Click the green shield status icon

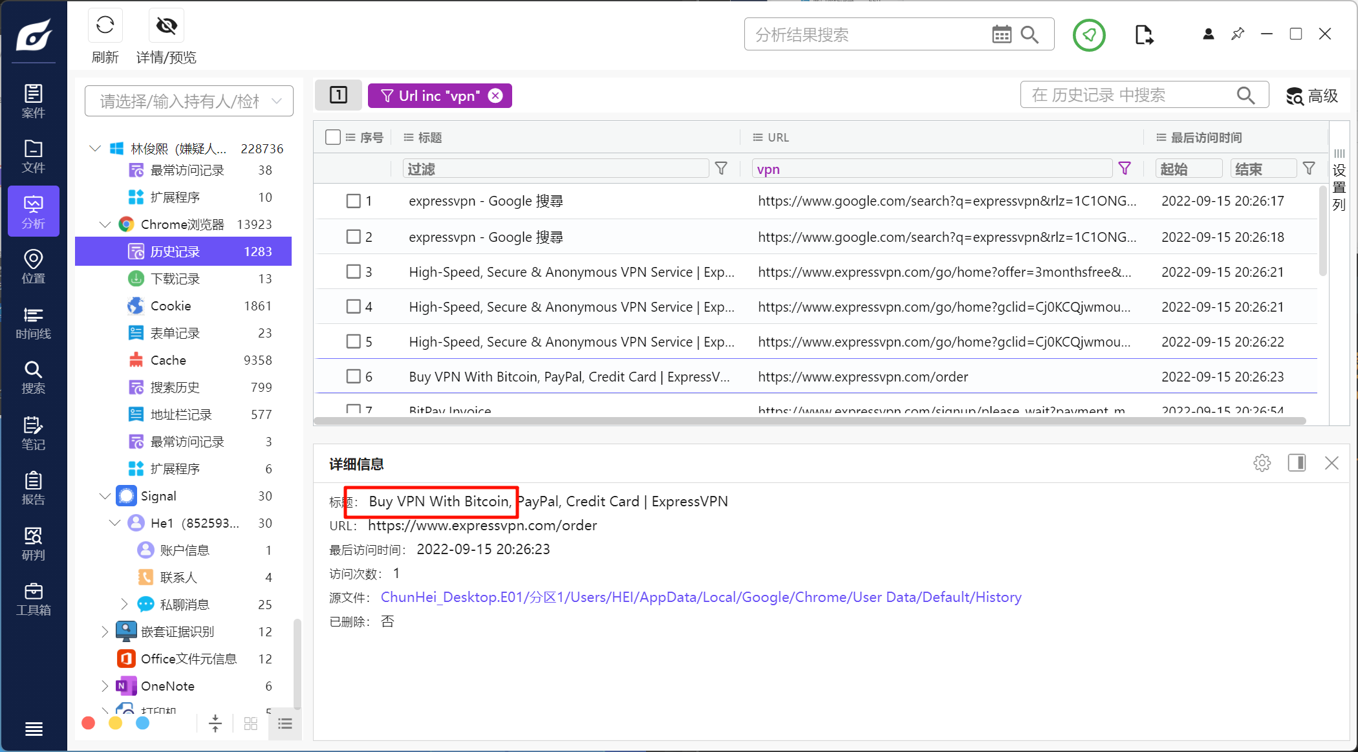(1089, 35)
